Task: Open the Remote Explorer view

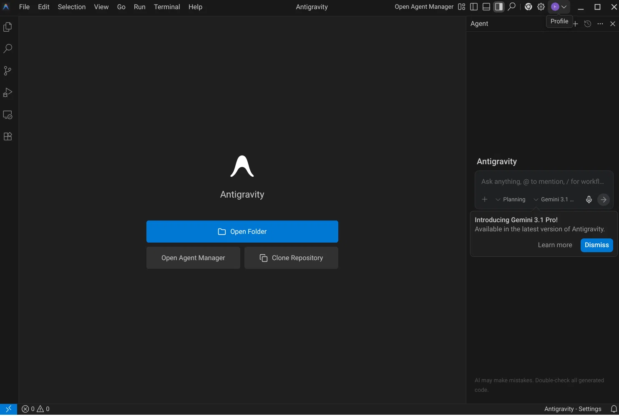Action: [8, 115]
